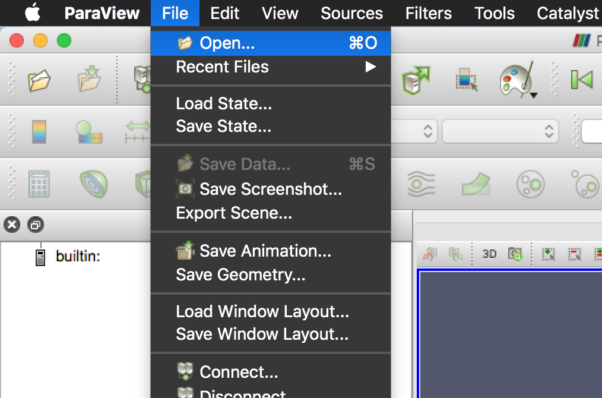
Task: Open the wide representation dropdown in toolbar
Action: pyautogui.click(x=500, y=131)
